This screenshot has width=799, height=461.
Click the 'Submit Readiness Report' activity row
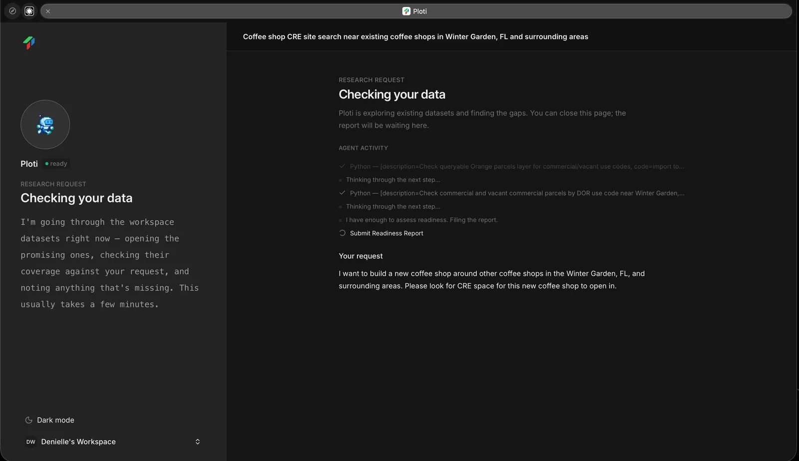click(381, 233)
